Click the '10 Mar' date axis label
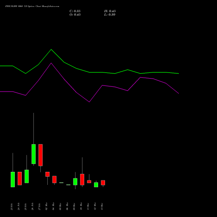The height and width of the screenshot is (217, 217). tap(81, 206)
